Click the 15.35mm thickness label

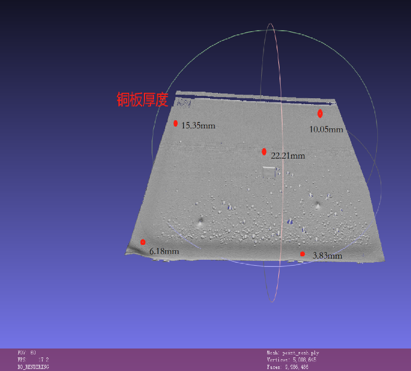(x=198, y=125)
